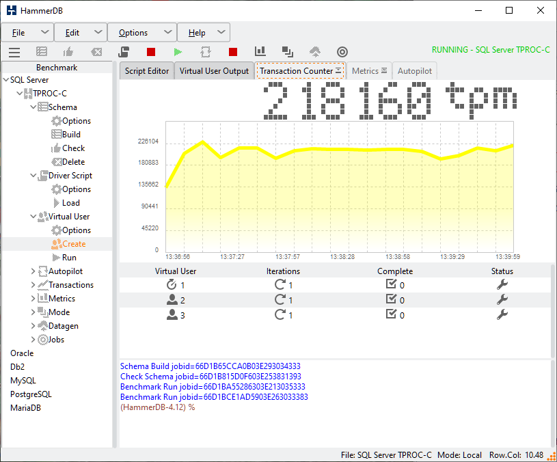This screenshot has height=462, width=557.
Task: Expand the Transactions tree node
Action: pyautogui.click(x=33, y=285)
